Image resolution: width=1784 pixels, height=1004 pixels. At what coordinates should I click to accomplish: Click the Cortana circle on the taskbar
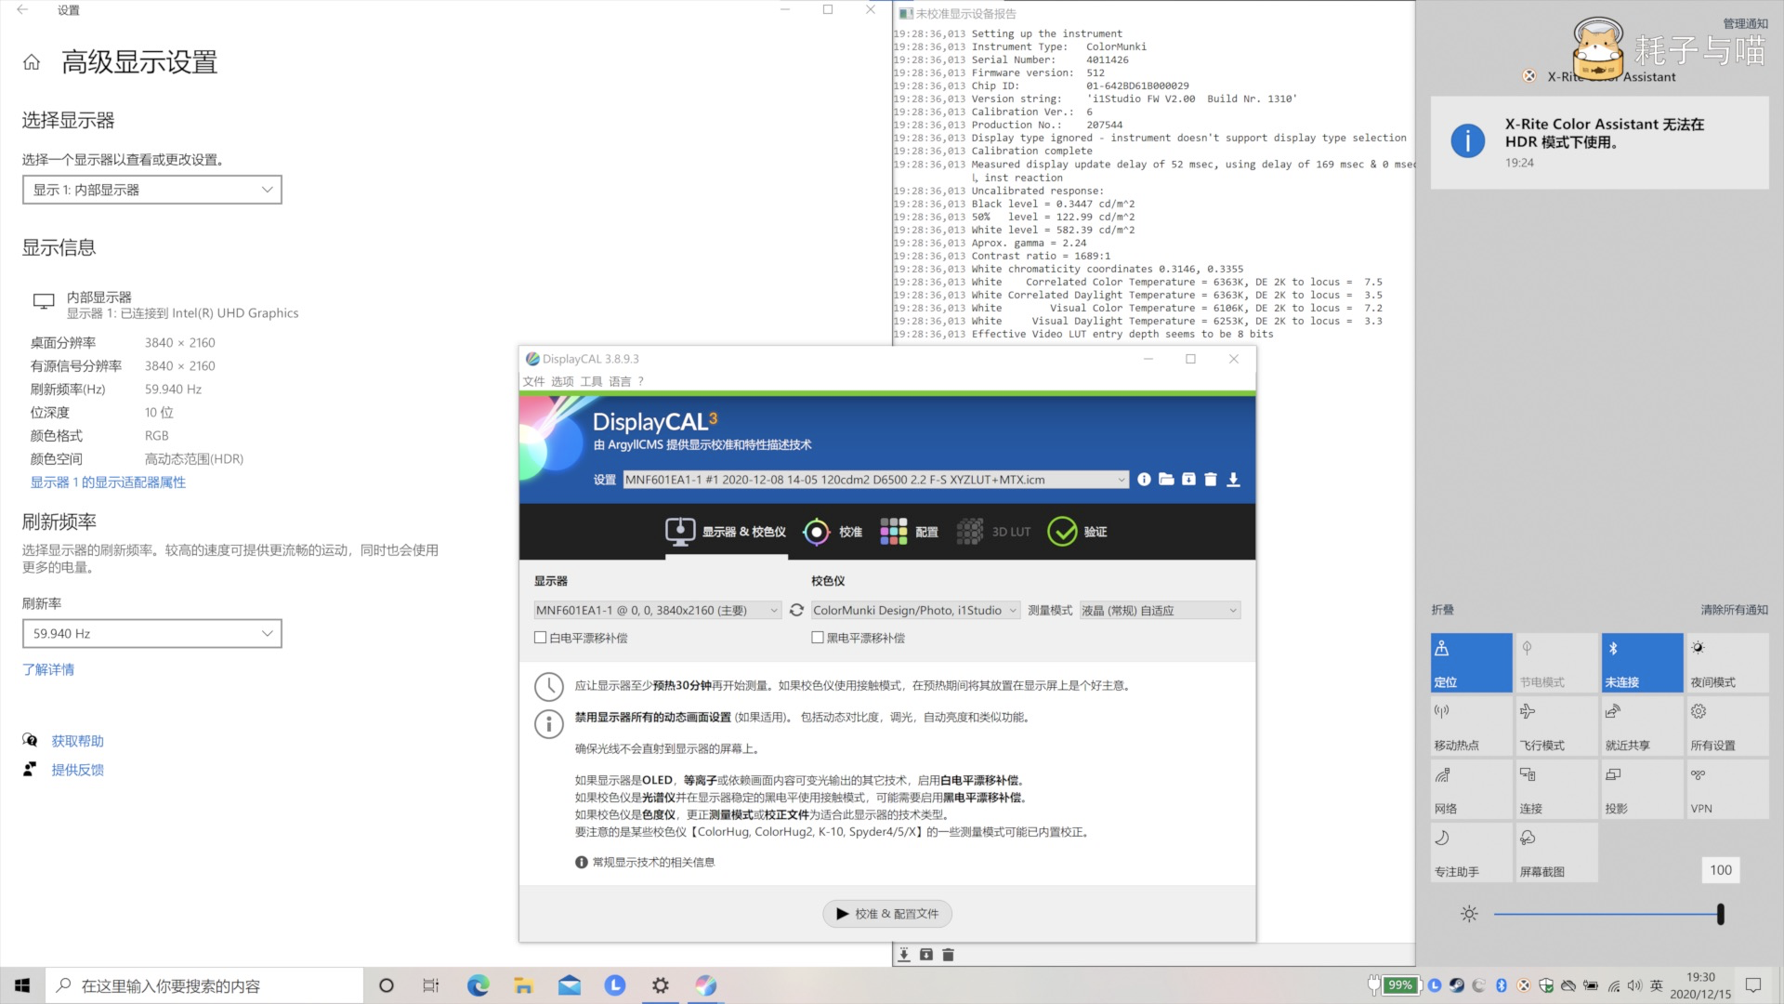387,985
